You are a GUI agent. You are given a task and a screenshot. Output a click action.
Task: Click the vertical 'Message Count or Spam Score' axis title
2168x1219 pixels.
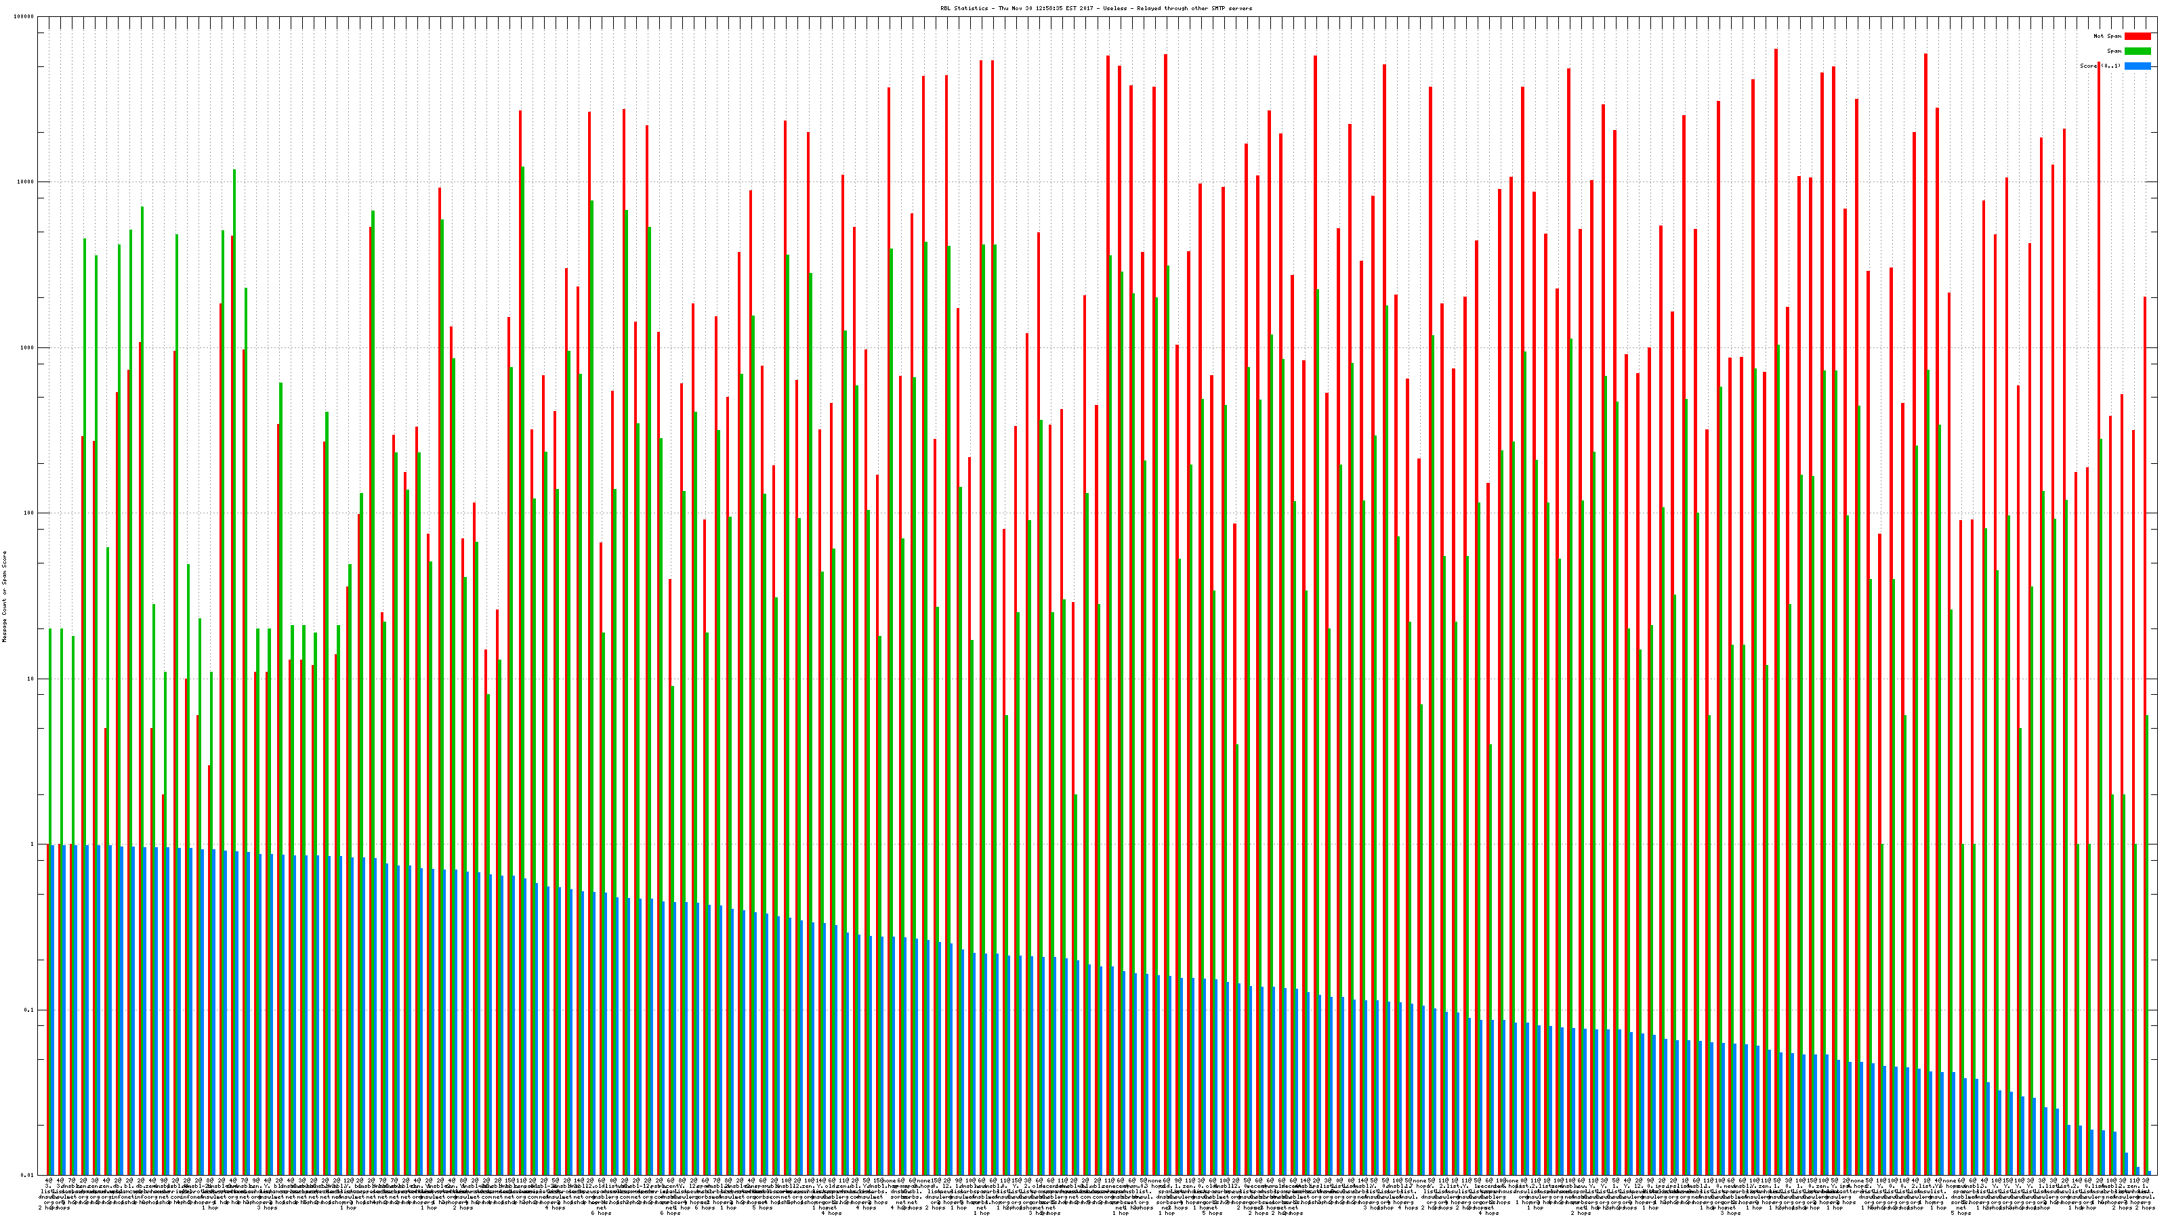point(5,597)
